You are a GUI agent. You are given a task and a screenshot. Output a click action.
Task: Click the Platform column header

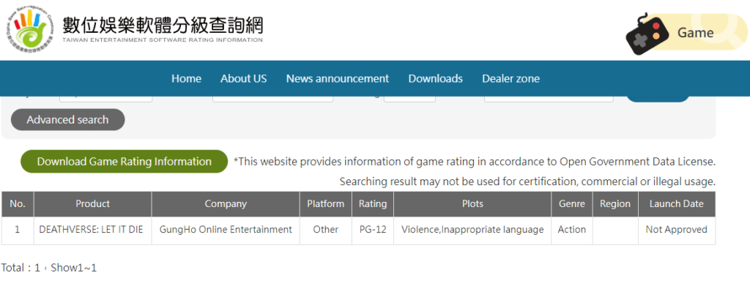point(326,204)
